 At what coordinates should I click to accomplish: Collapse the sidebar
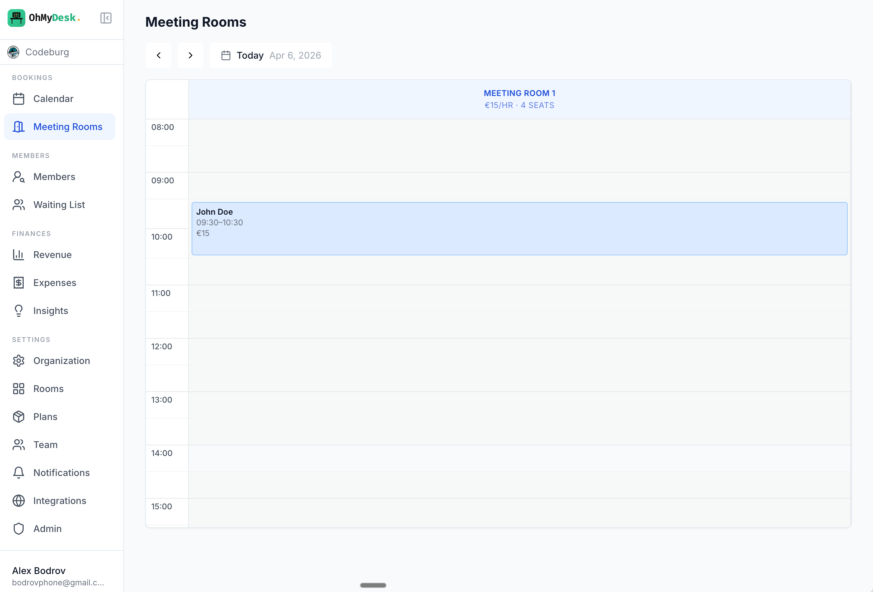106,18
